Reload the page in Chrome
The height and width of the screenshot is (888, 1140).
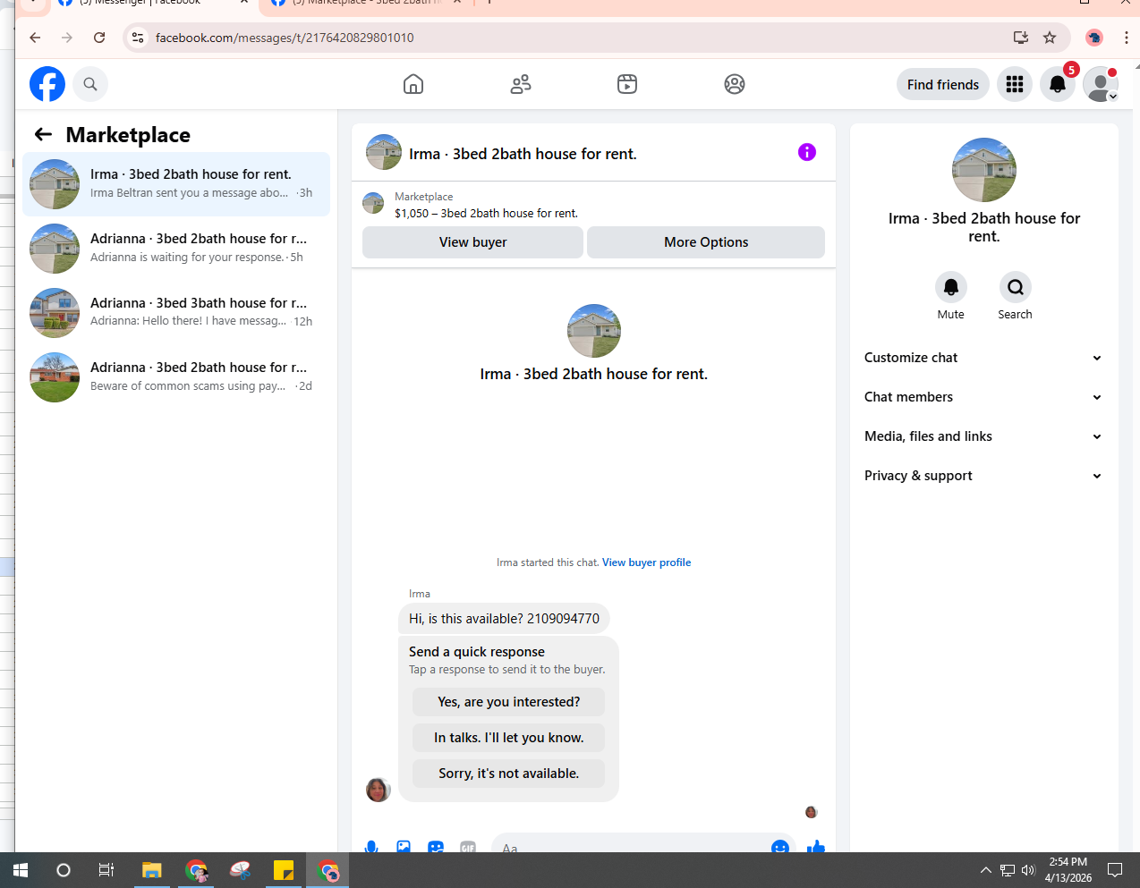click(x=99, y=38)
